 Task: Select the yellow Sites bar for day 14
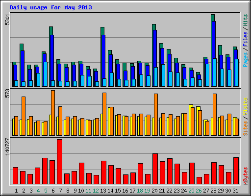point(109,122)
